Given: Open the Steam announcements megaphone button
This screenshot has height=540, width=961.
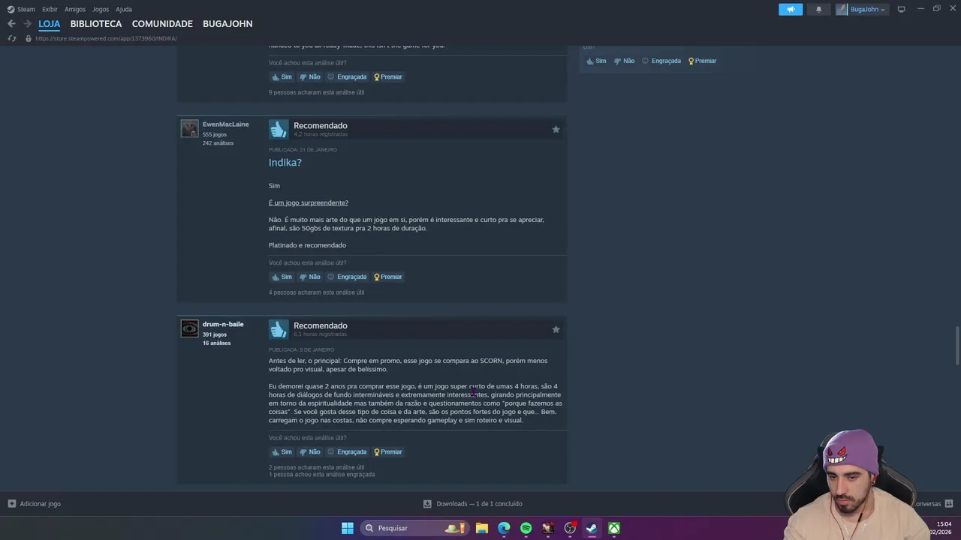Looking at the screenshot, I should tap(791, 9).
